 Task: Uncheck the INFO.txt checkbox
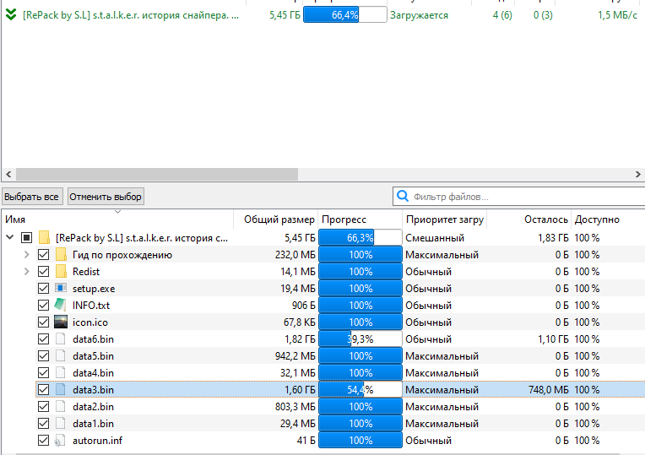pos(43,306)
